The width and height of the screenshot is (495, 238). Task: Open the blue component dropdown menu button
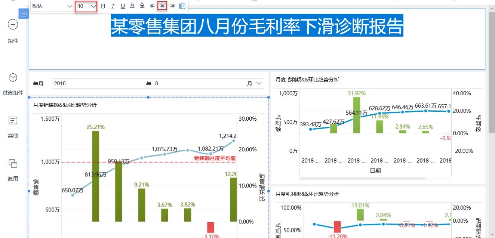[x=24, y=14]
